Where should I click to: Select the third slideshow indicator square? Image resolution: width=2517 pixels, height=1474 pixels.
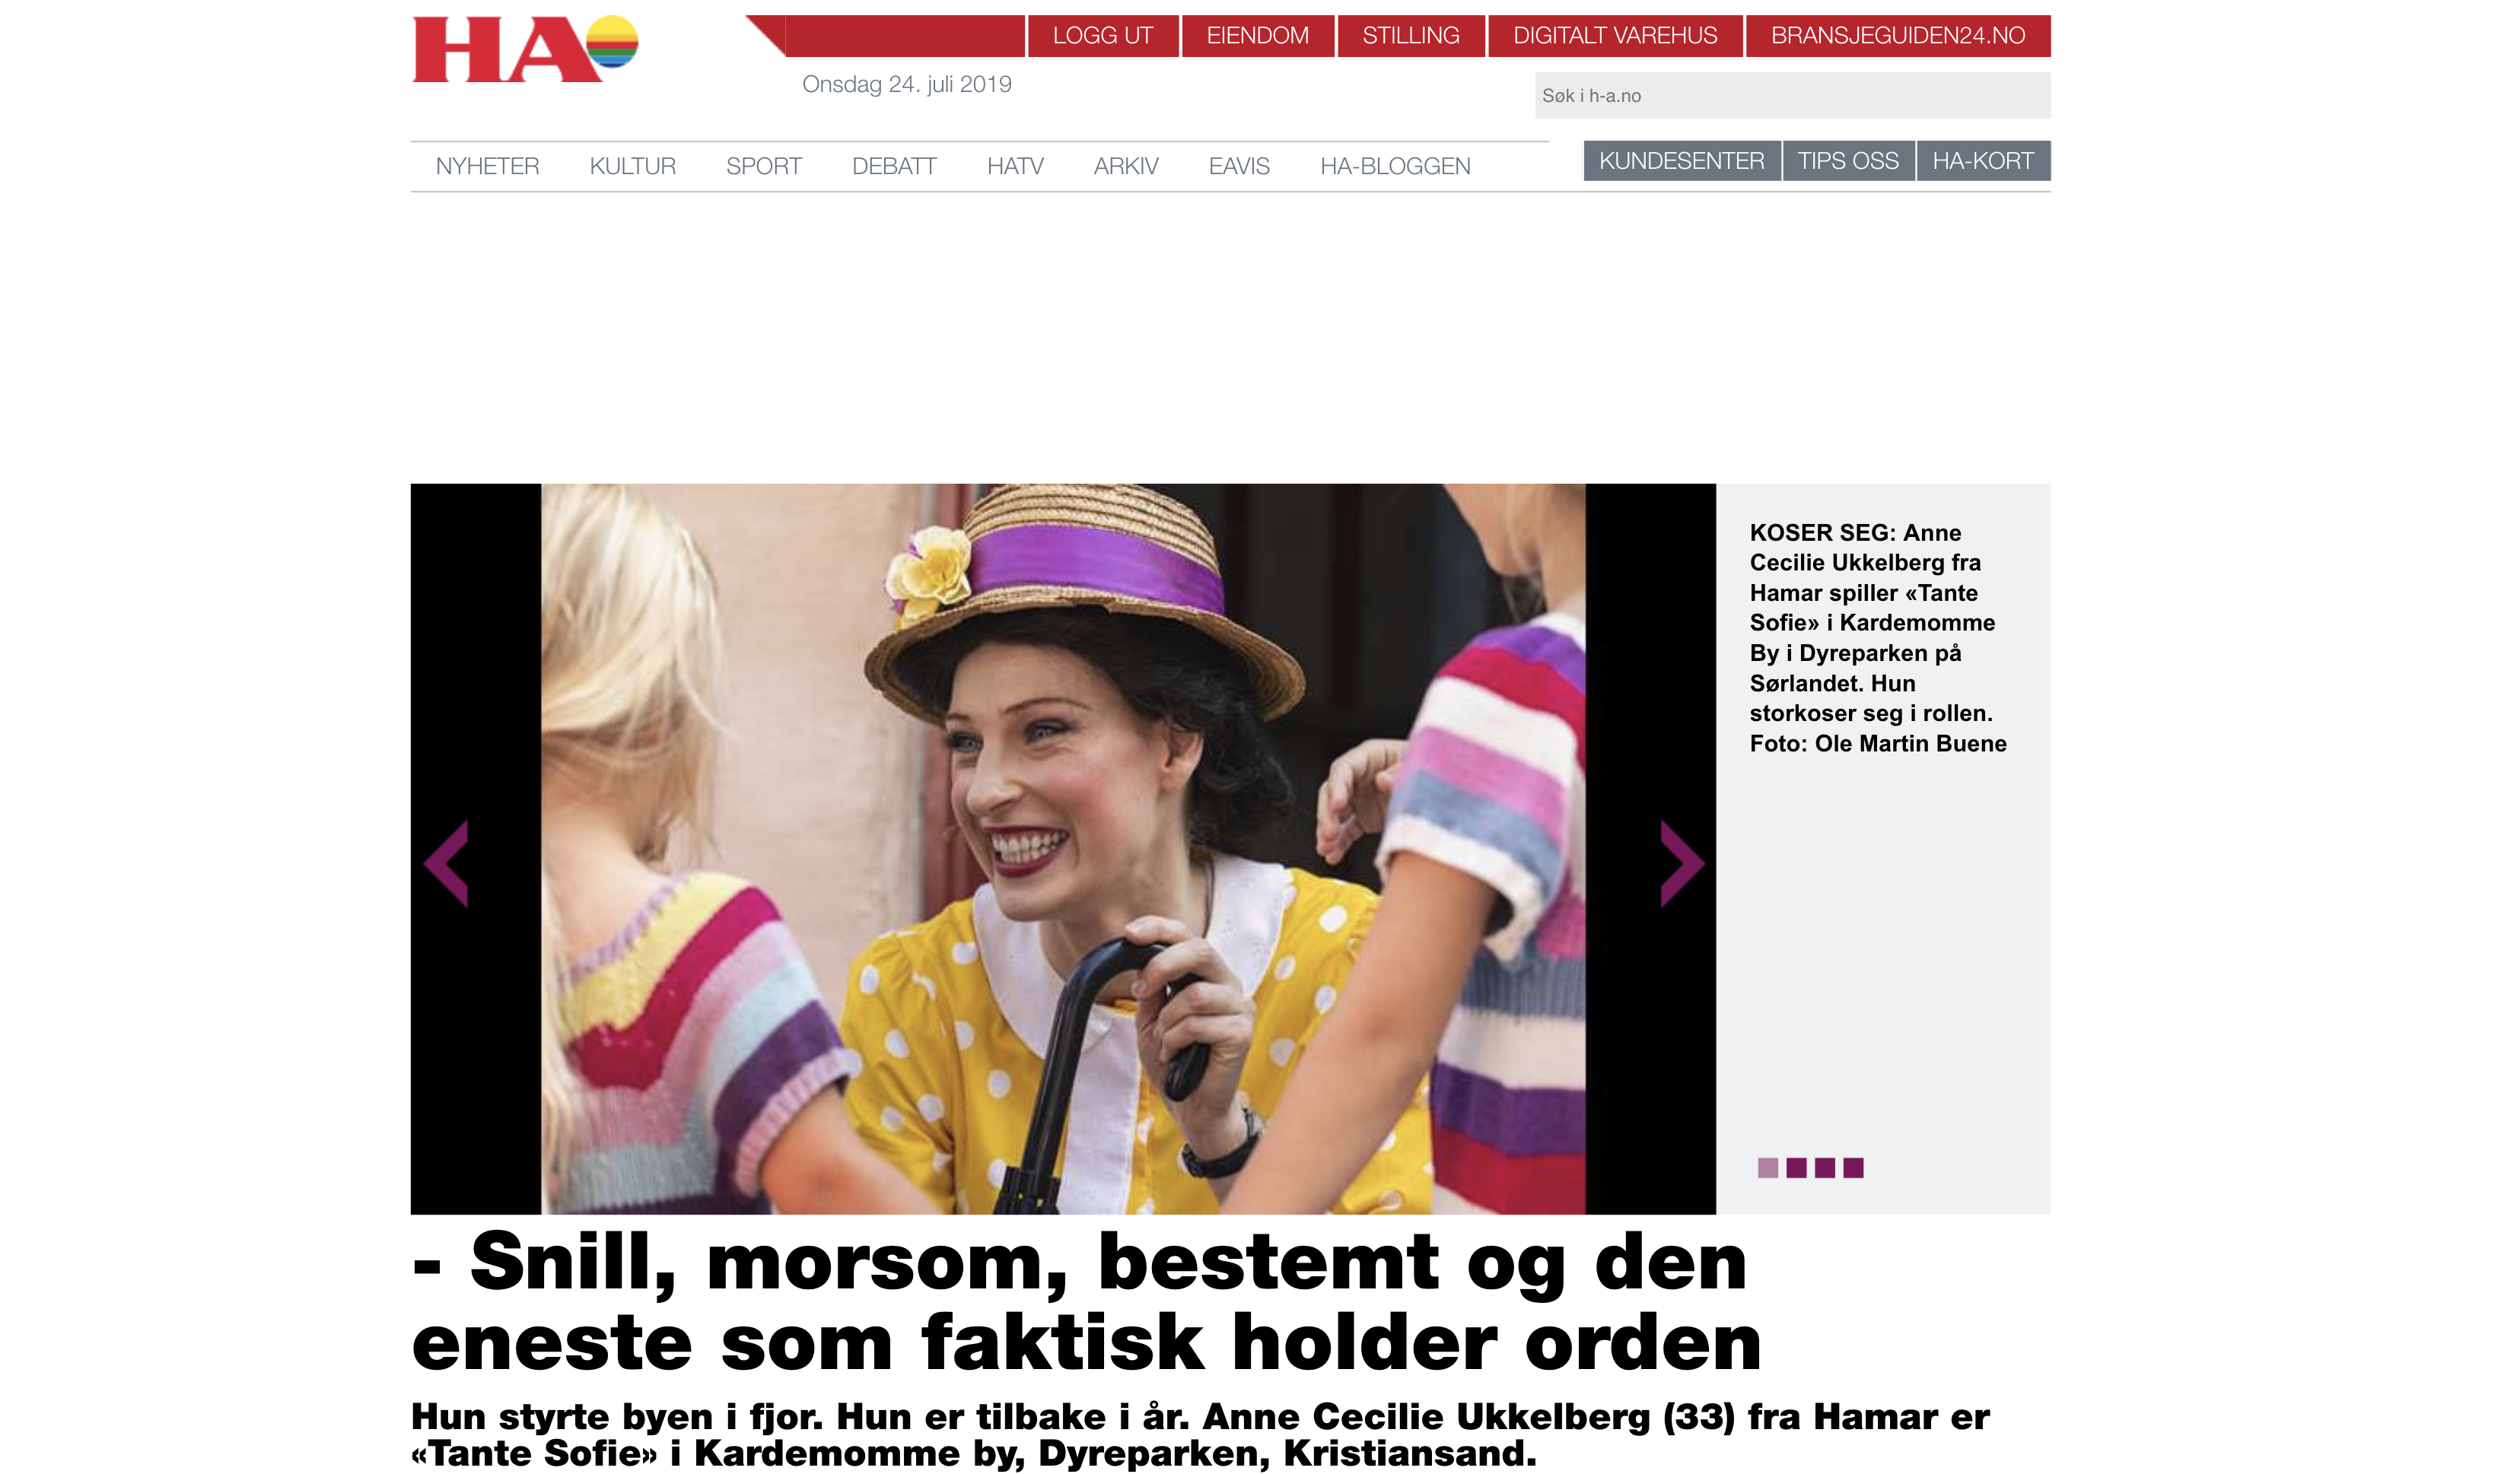(x=1825, y=1167)
